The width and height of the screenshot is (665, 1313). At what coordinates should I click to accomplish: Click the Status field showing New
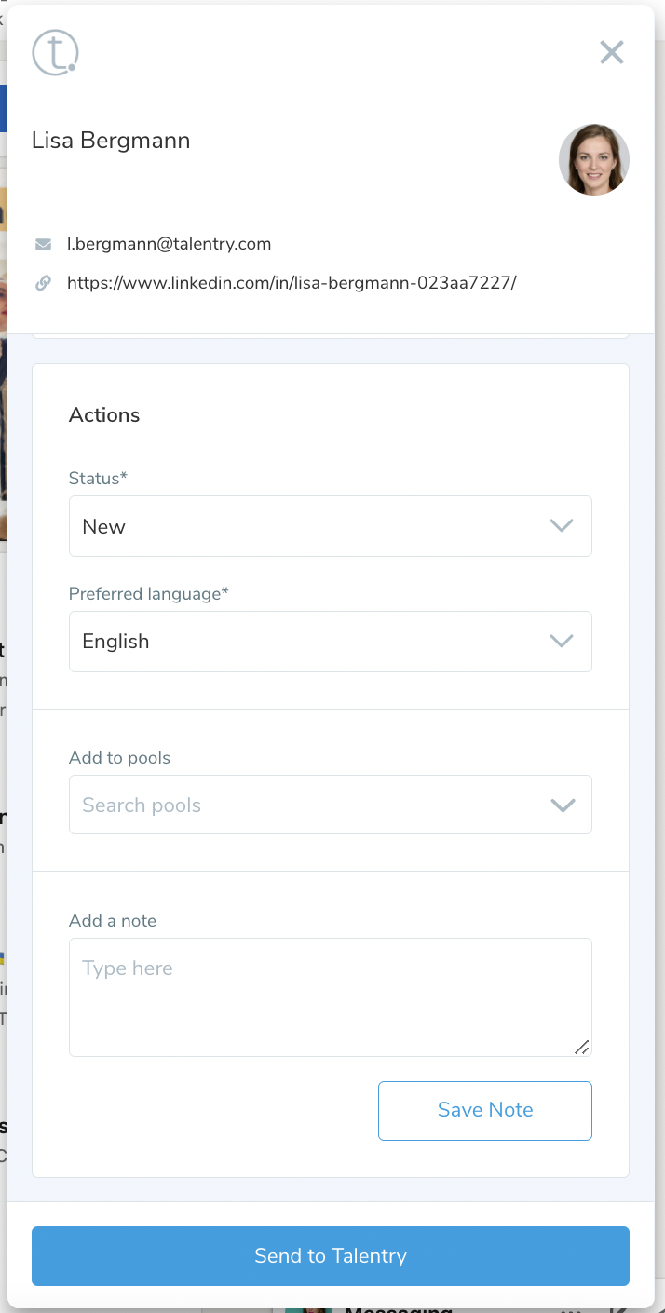click(x=307, y=526)
